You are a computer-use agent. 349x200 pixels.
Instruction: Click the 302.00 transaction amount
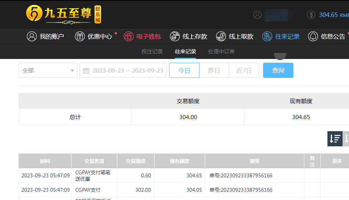143,190
